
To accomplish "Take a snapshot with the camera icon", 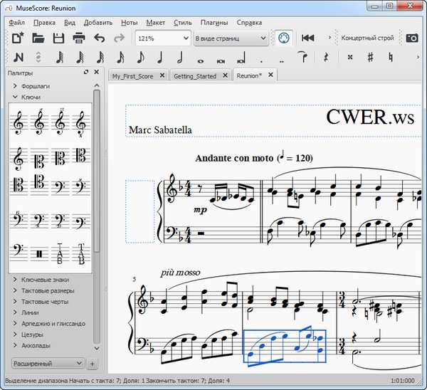I will point(413,38).
